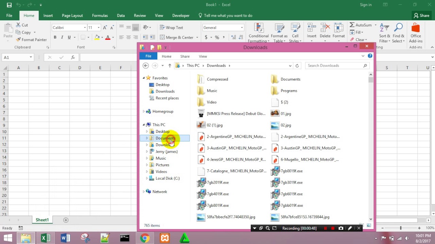Toggle Italic formatting in Excel ribbon
This screenshot has width=435, height=244.
point(62,37)
